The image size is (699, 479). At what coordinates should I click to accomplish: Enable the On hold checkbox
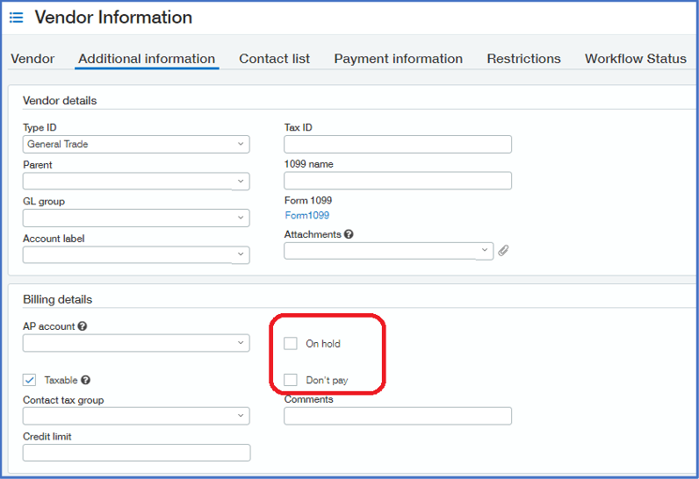click(291, 343)
